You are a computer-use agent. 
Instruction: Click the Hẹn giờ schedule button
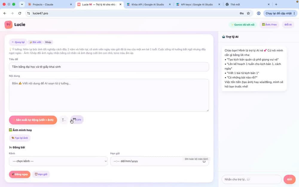pos(41,174)
